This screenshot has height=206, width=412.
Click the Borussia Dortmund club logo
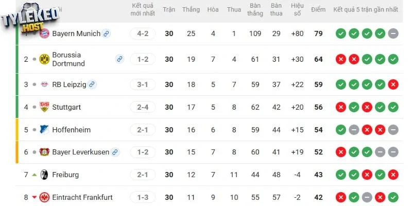tap(44, 59)
